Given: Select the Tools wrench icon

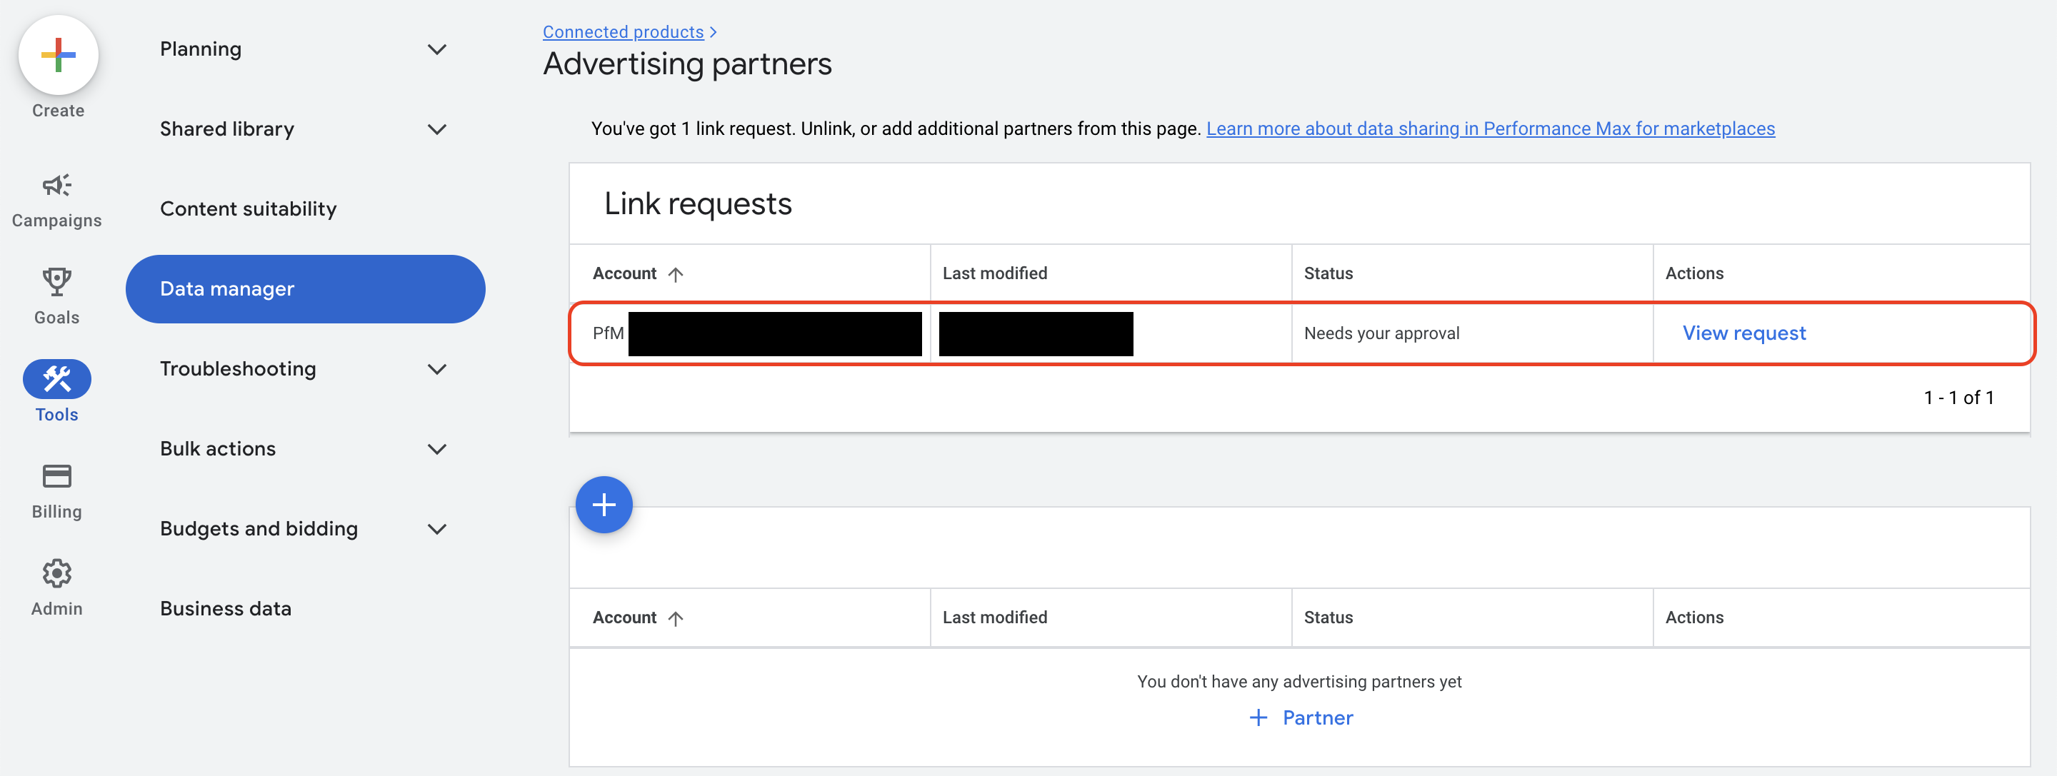Looking at the screenshot, I should point(56,378).
